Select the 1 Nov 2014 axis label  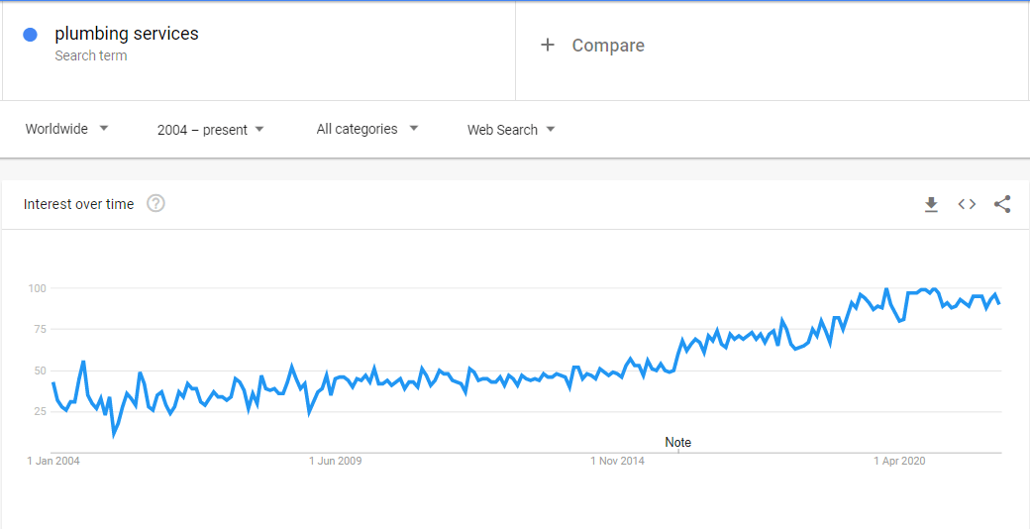(617, 461)
